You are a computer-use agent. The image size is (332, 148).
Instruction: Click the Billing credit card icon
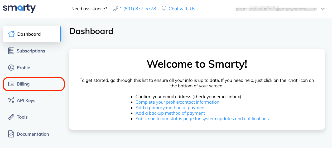pyautogui.click(x=11, y=84)
